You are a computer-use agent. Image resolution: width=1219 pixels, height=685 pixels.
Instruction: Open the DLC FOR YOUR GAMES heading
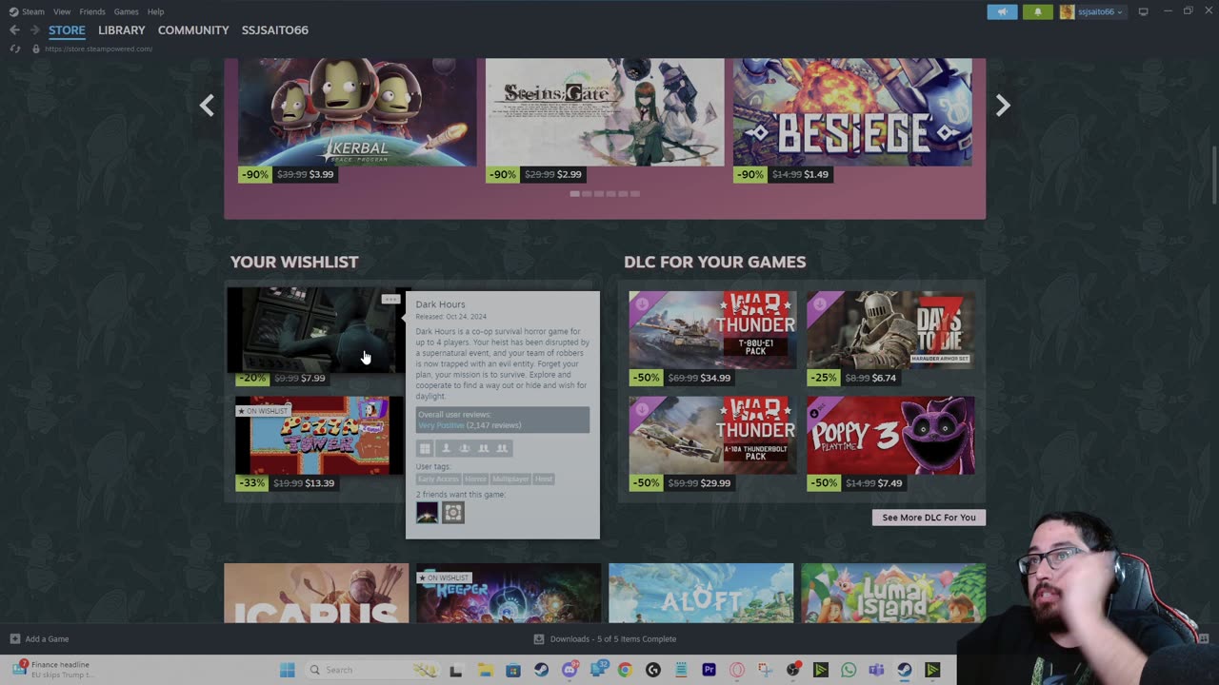tap(714, 262)
